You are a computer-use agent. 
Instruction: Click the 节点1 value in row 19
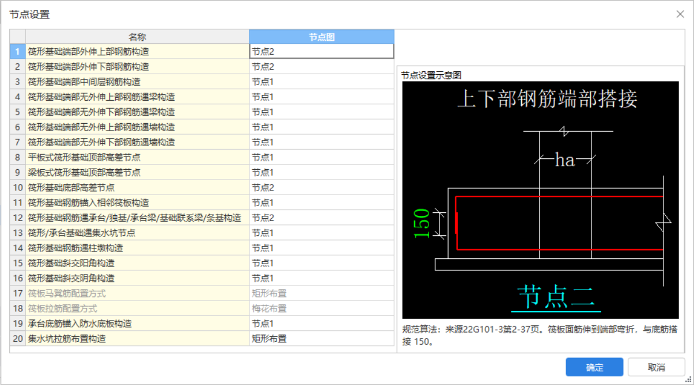point(322,323)
